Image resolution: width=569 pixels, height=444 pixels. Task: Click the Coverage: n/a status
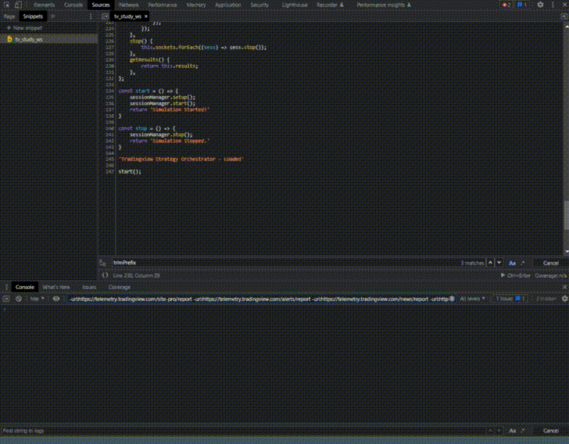click(550, 276)
